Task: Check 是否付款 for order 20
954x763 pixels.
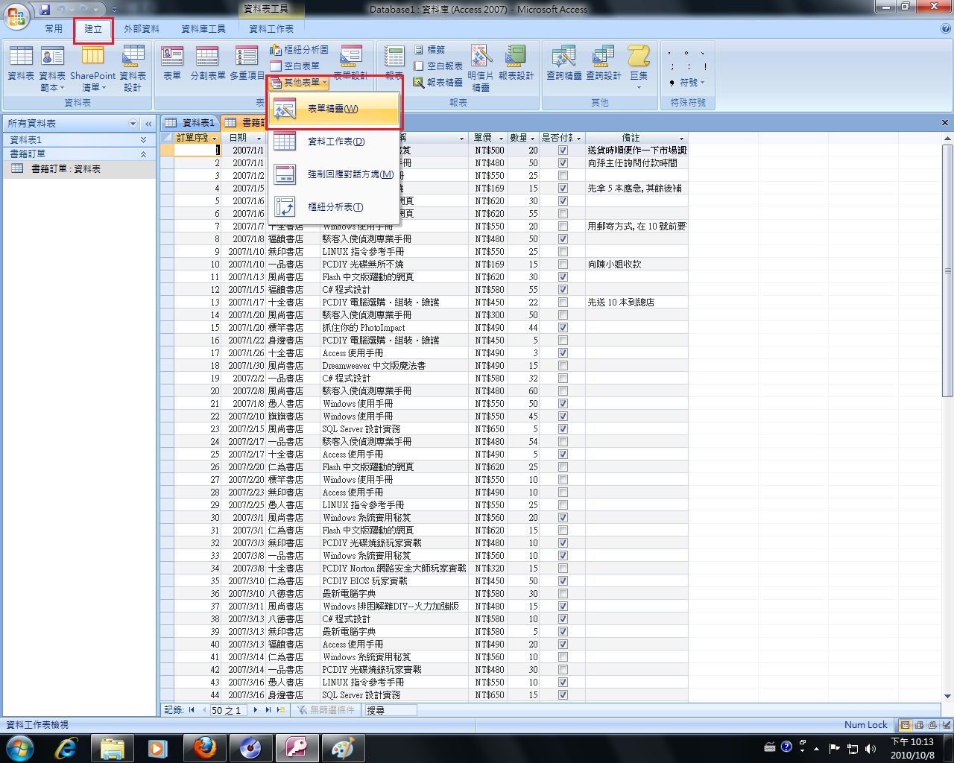Action: click(x=563, y=390)
